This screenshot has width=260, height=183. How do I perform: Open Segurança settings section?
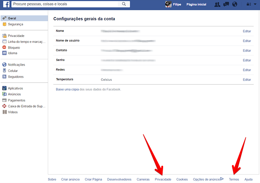(16, 24)
